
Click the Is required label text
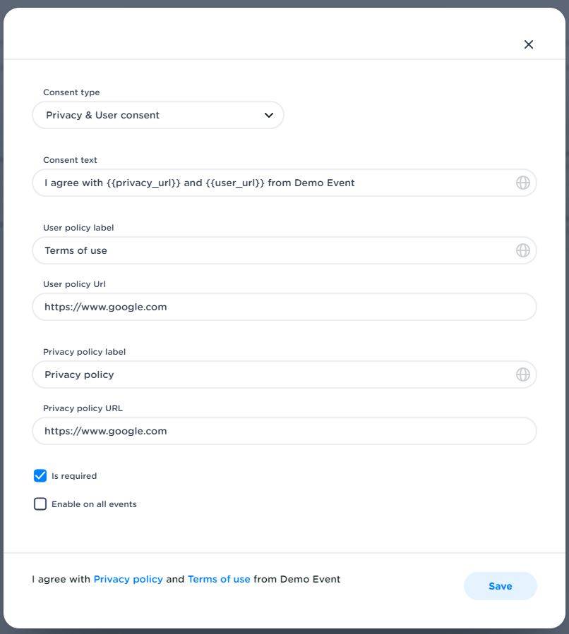coord(74,476)
